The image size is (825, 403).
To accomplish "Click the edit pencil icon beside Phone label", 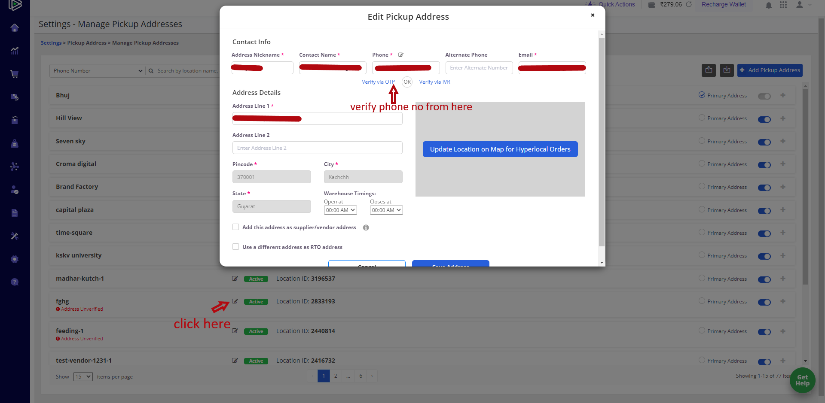I will coord(400,55).
